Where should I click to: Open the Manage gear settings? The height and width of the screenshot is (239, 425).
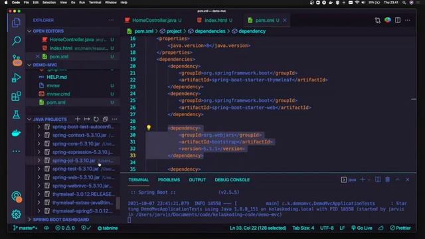click(16, 214)
